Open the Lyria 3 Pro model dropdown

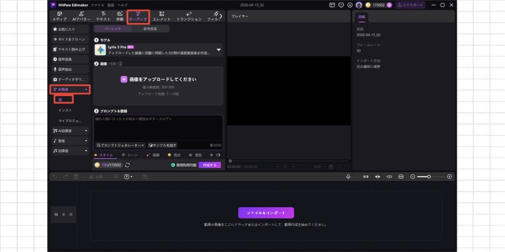click(x=158, y=50)
